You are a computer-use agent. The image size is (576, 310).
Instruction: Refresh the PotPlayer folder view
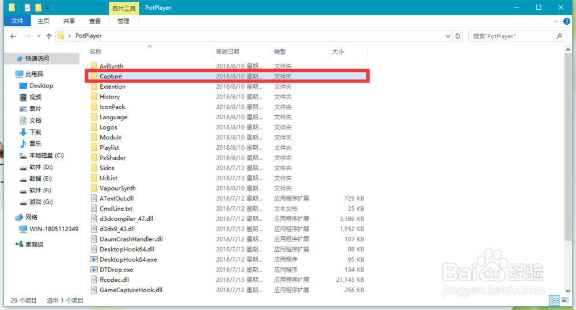point(458,36)
